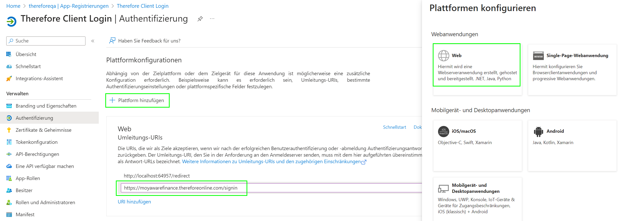Click the http://localhost:64957/redirect URI row
The image size is (620, 221).
(157, 176)
